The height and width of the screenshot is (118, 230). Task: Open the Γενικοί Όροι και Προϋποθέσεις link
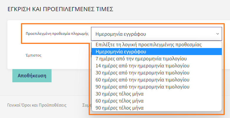[37, 105]
